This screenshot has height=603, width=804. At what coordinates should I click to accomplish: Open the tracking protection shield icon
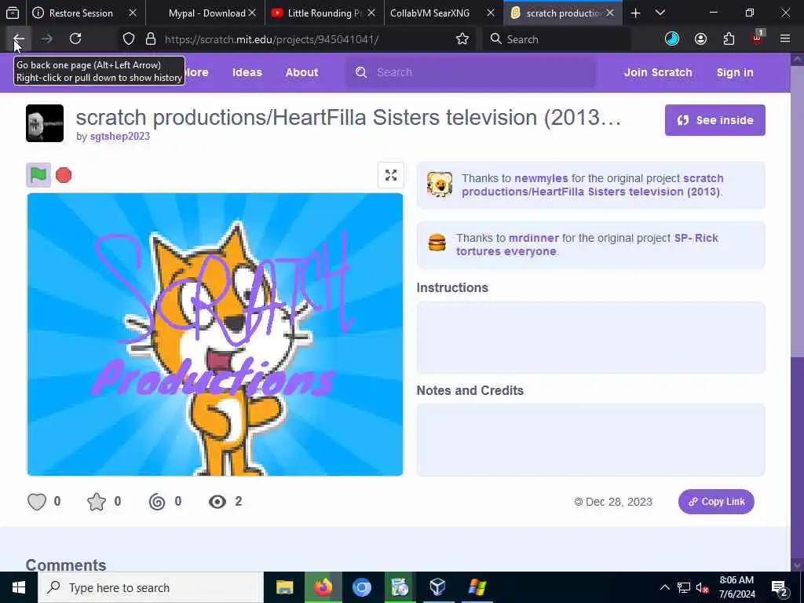point(129,39)
